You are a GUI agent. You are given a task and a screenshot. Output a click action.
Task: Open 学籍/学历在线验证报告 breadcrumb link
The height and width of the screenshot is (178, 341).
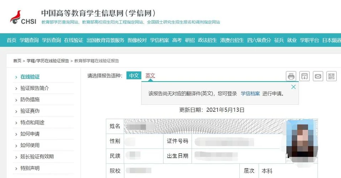[48, 61]
